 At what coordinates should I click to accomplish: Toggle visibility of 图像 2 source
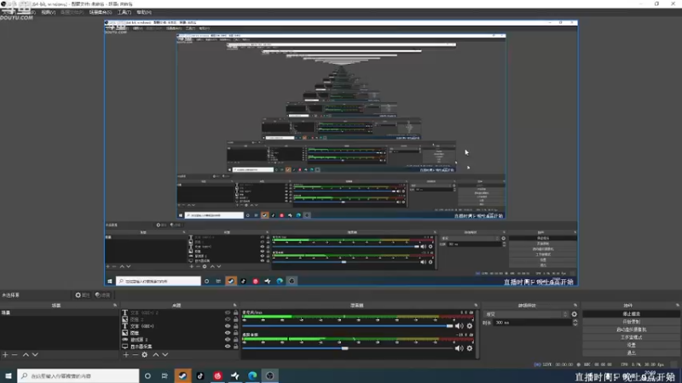[228, 319]
